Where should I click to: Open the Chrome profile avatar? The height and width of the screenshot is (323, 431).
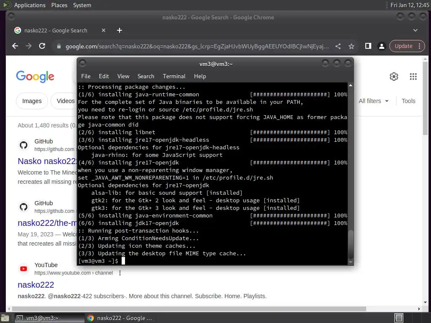click(381, 46)
